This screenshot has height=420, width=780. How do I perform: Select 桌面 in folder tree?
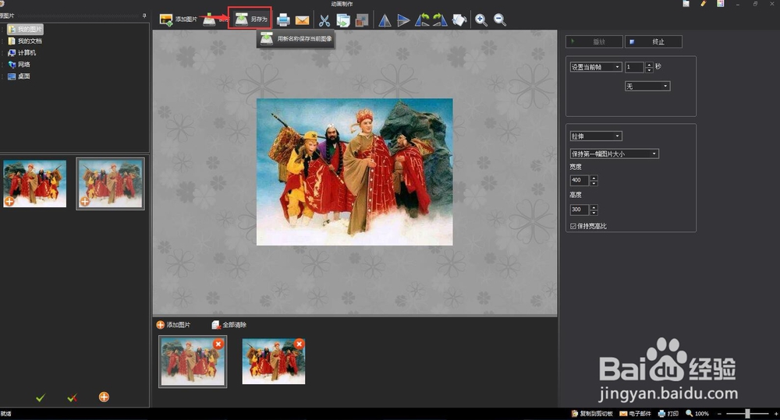tap(19, 76)
